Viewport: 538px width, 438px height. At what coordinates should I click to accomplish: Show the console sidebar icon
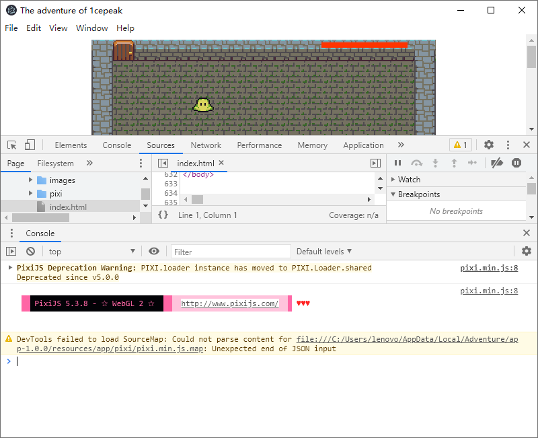pyautogui.click(x=11, y=251)
